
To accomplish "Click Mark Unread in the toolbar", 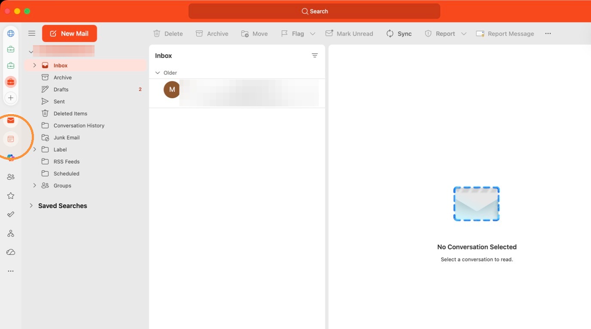I will point(349,33).
